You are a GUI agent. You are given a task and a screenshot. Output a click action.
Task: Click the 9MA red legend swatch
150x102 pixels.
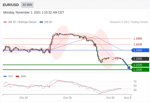17,76
